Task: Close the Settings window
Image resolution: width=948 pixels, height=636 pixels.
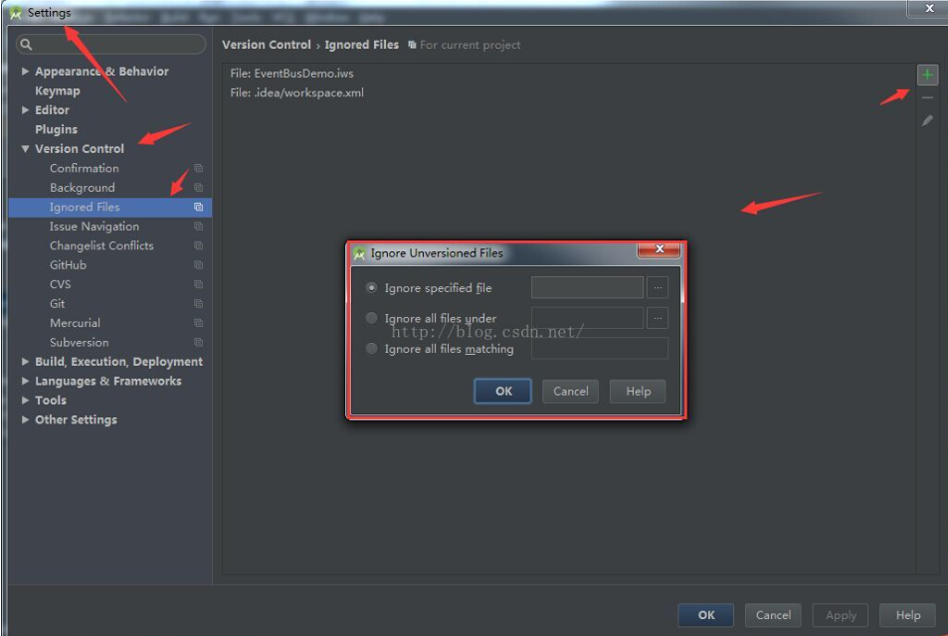Action: point(929,8)
